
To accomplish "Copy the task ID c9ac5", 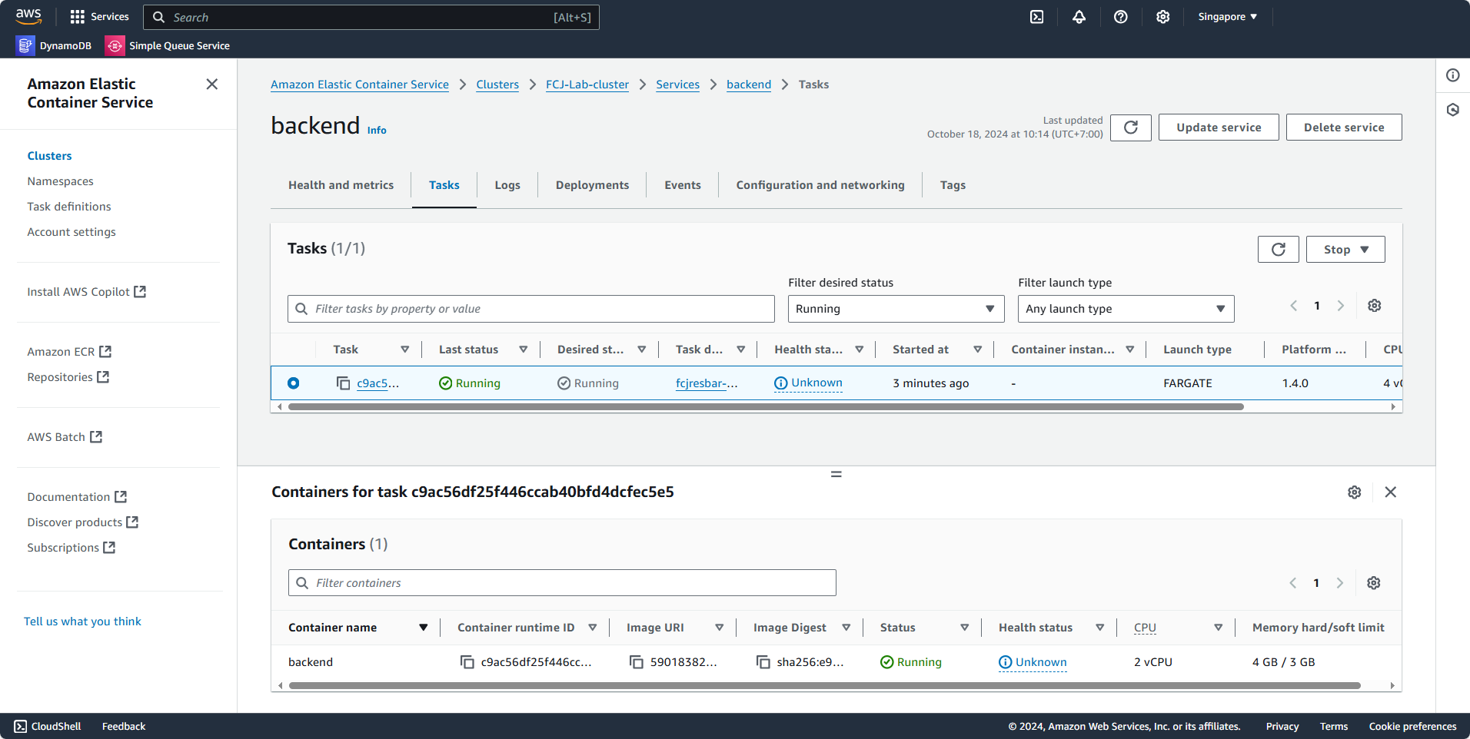I will click(x=344, y=383).
